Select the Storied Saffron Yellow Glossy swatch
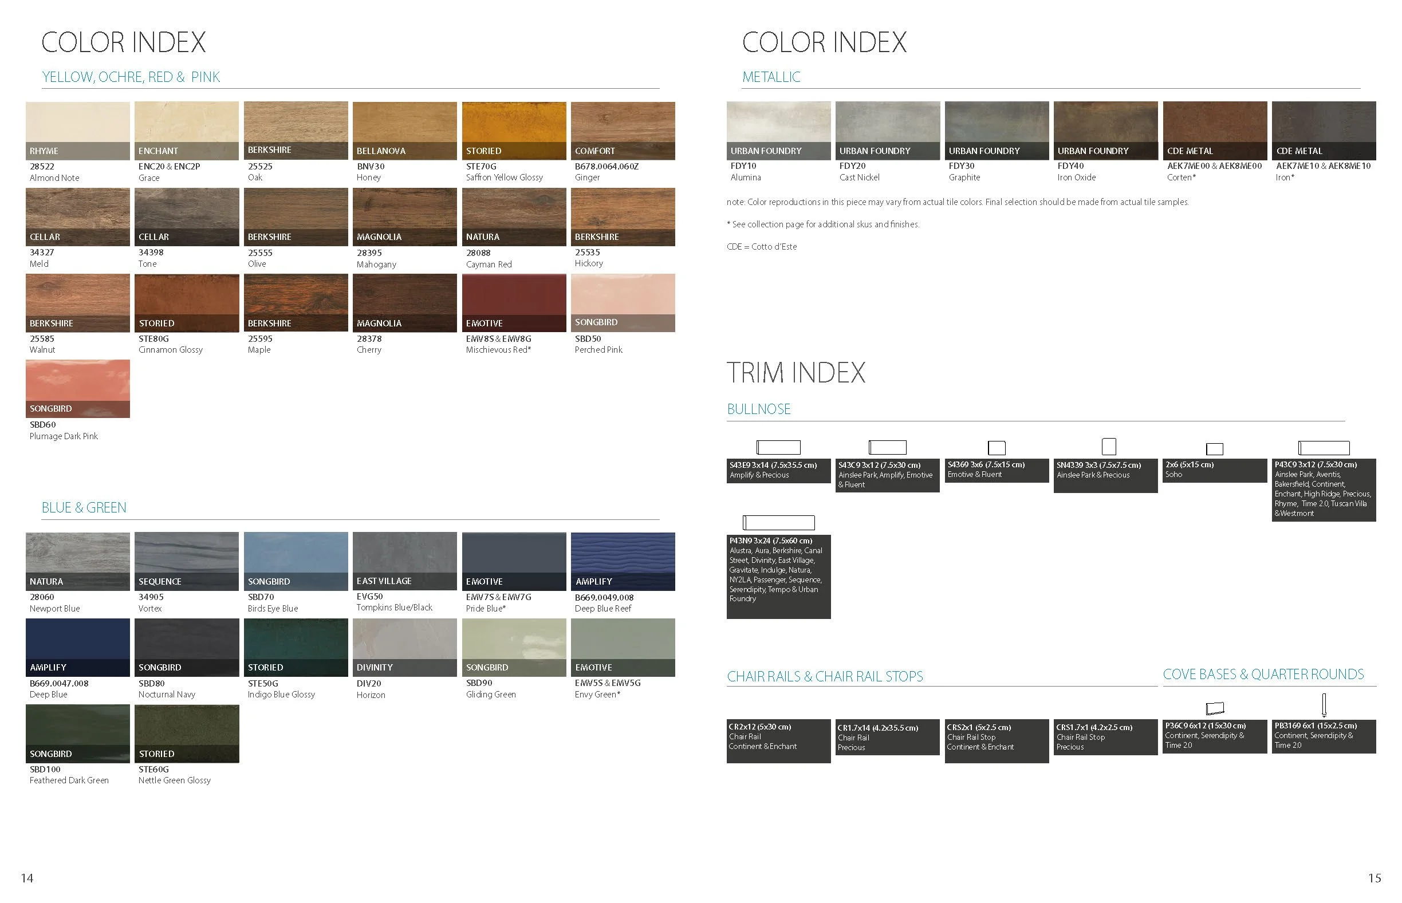This screenshot has width=1402, height=903. tap(514, 130)
